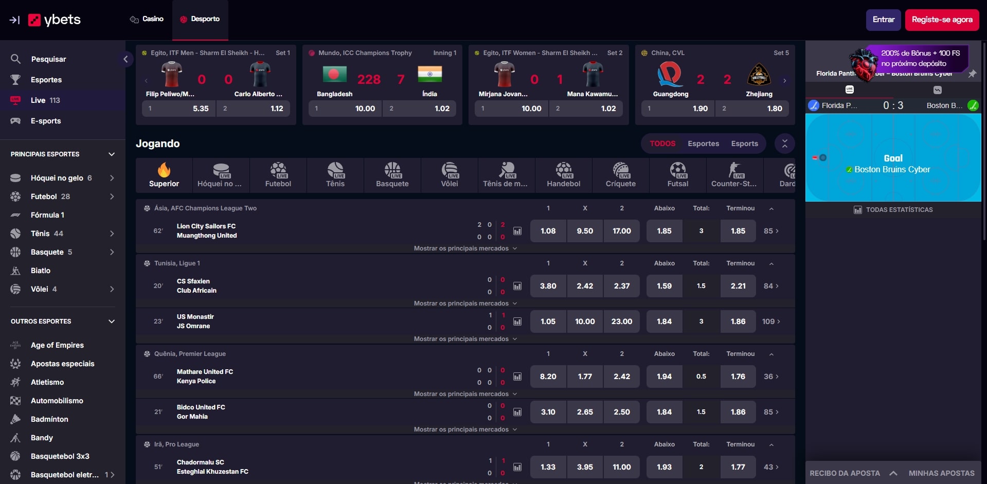Select the Counter-St... esports icon
The image size is (987, 484).
tap(734, 175)
